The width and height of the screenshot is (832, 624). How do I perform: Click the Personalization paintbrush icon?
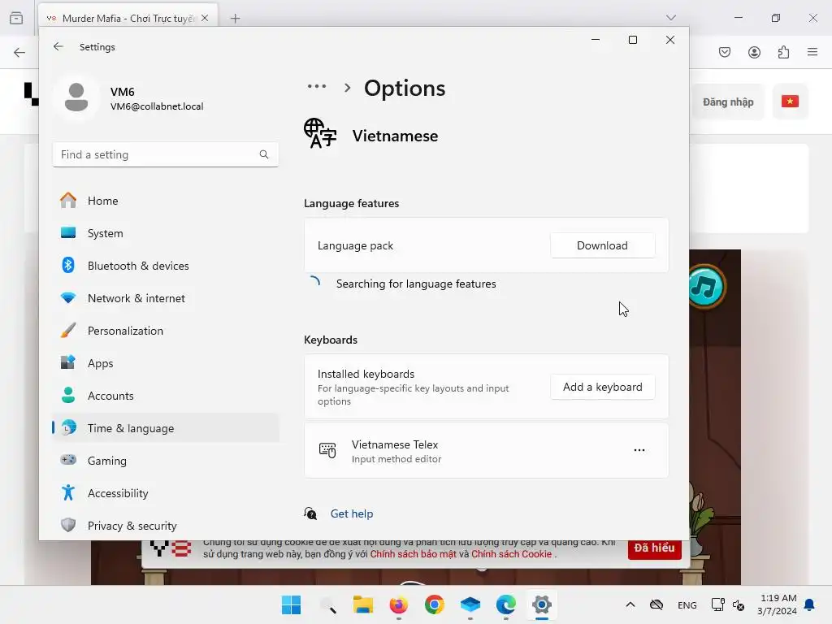[68, 330]
